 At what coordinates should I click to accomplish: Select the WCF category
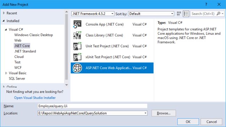point(18,68)
